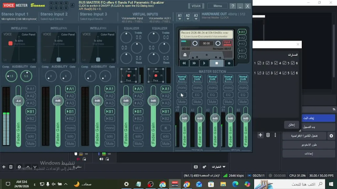Toggle A1 routing on Voicemeeter Input strip
Image resolution: width=337 pixels, height=189 pixels.
[x=138, y=89]
